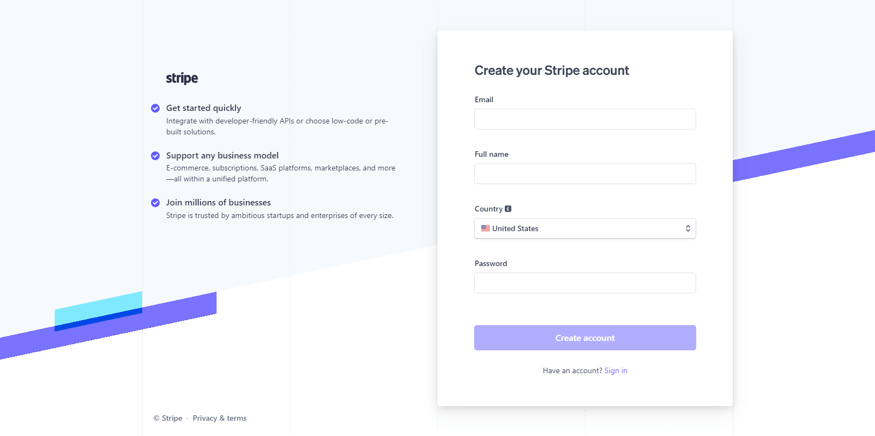Follow the Sign in link
The height and width of the screenshot is (436, 875).
click(x=616, y=370)
